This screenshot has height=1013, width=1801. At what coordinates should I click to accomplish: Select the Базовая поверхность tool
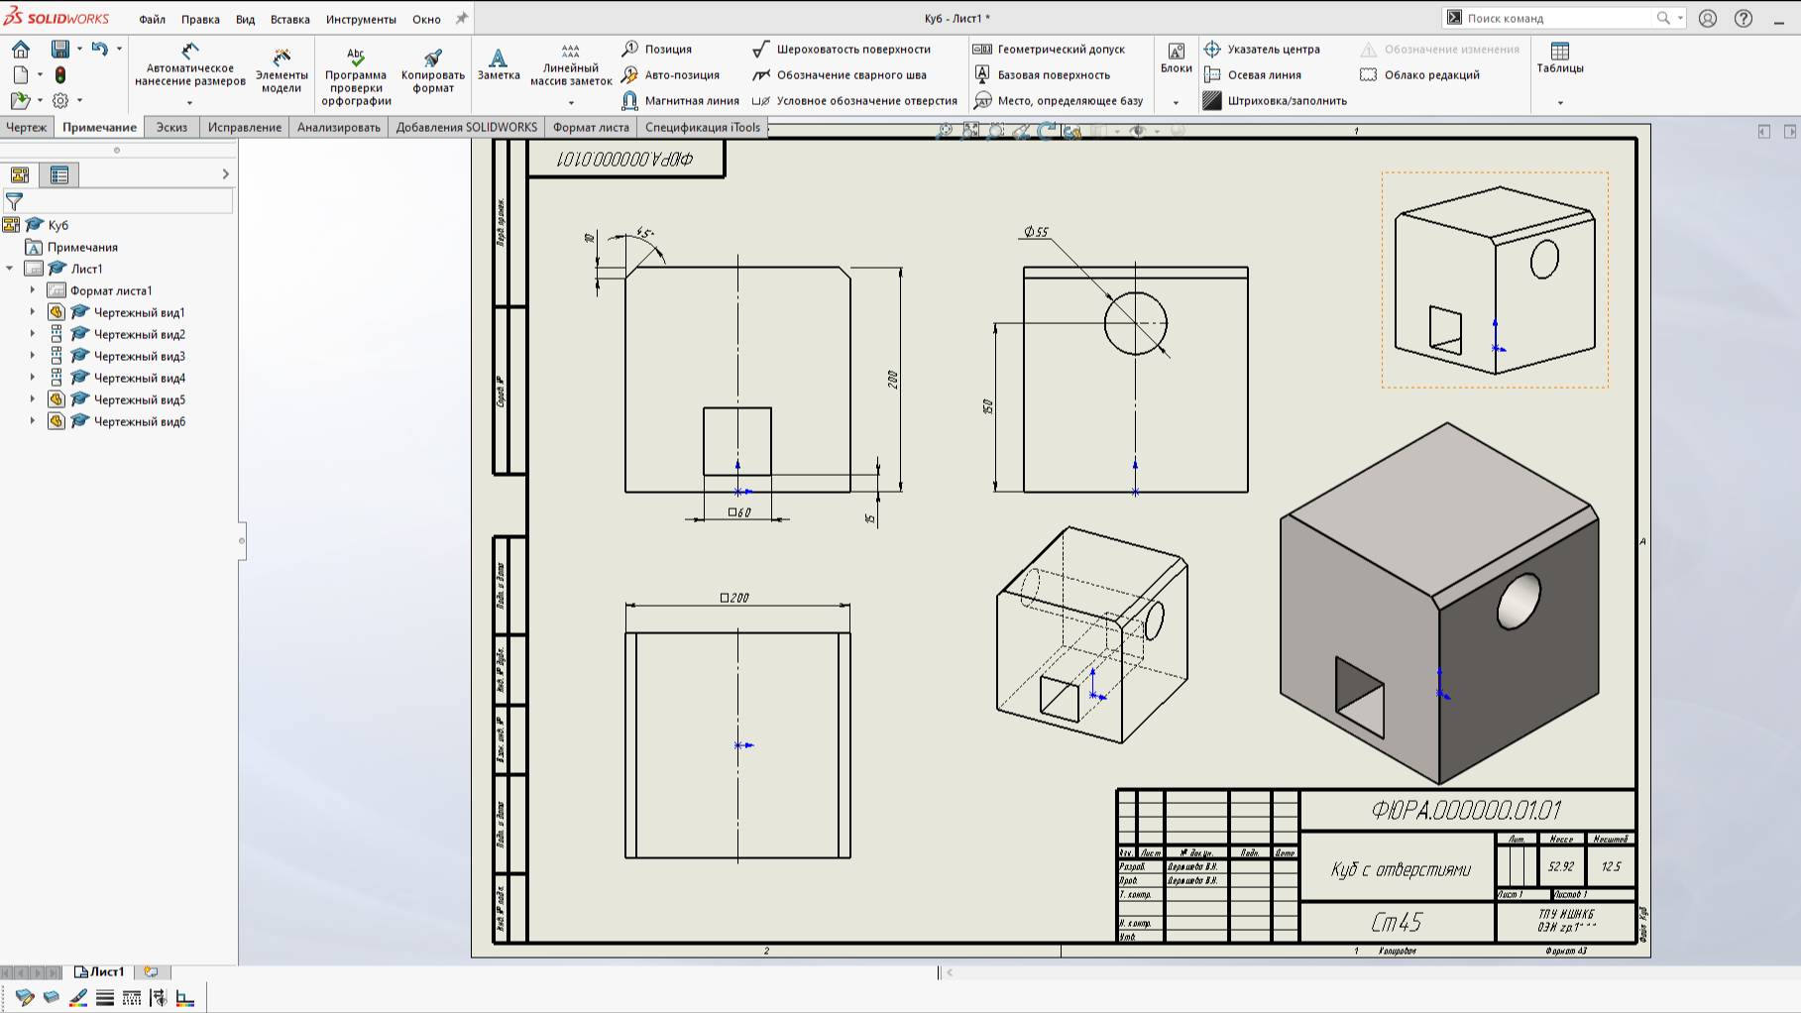click(x=982, y=73)
